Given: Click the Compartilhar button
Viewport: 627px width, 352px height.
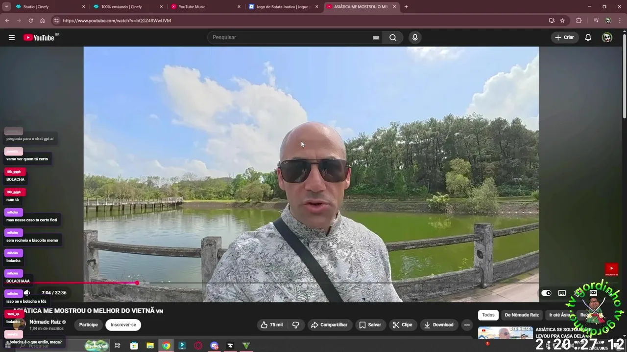Looking at the screenshot, I should [x=329, y=325].
